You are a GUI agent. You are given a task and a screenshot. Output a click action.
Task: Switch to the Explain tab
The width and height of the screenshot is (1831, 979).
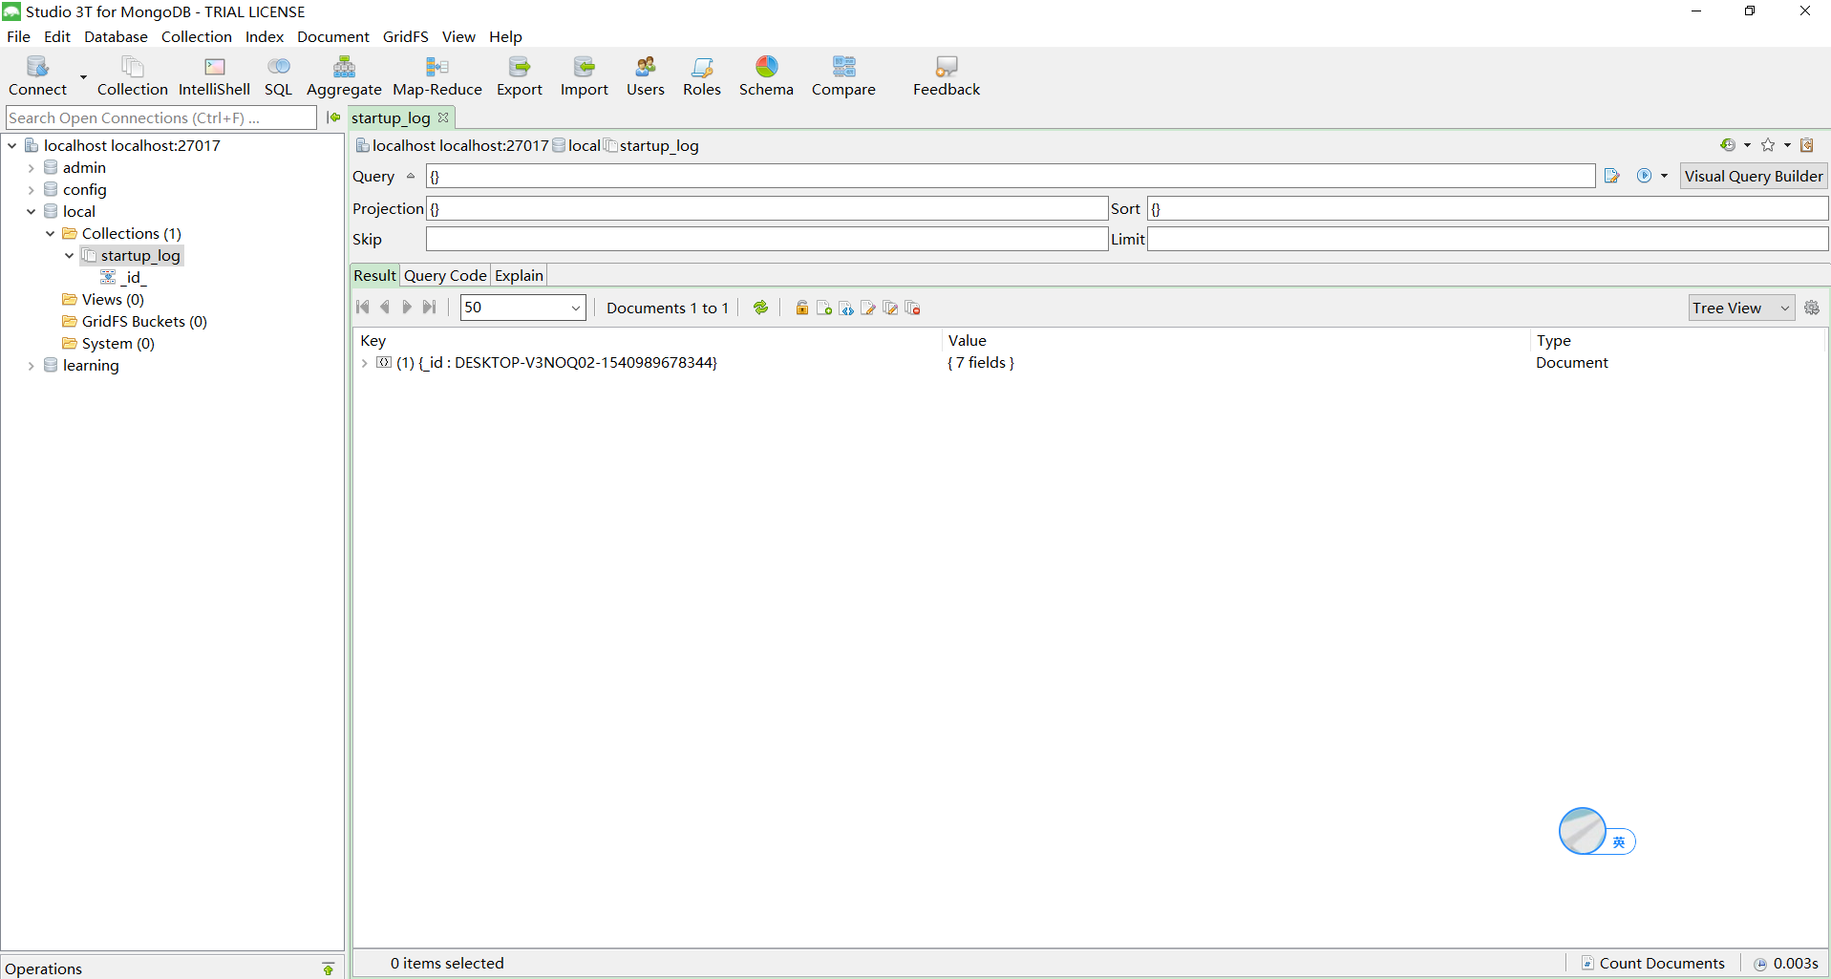pos(519,275)
